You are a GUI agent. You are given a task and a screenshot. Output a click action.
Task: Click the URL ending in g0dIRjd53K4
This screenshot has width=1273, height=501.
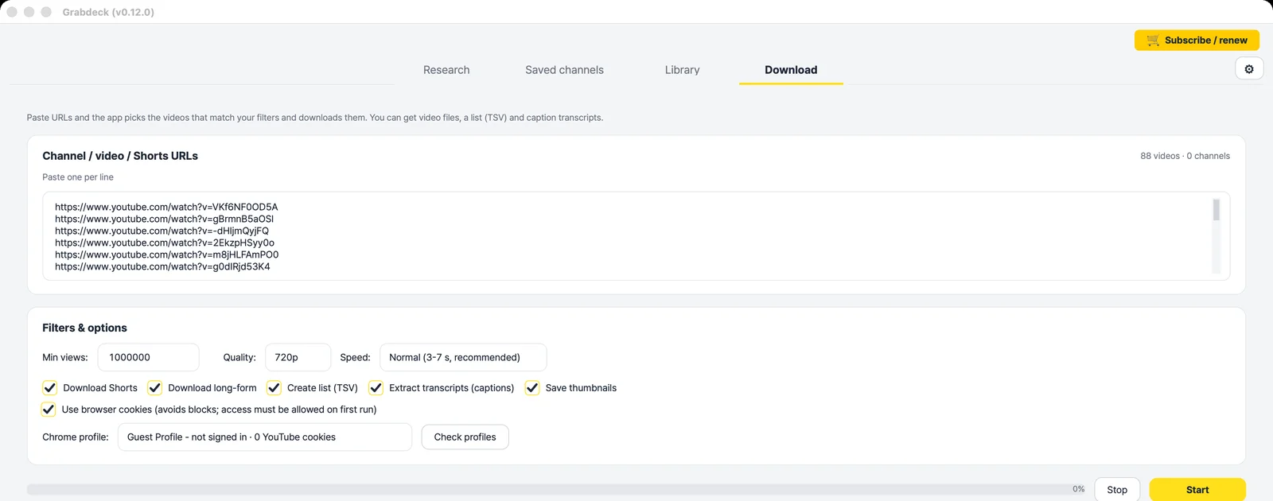pos(162,266)
